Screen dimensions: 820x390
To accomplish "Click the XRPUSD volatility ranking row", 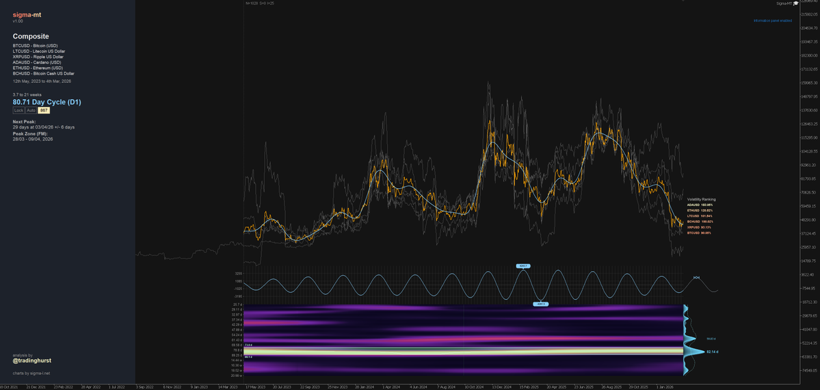I will (x=700, y=227).
